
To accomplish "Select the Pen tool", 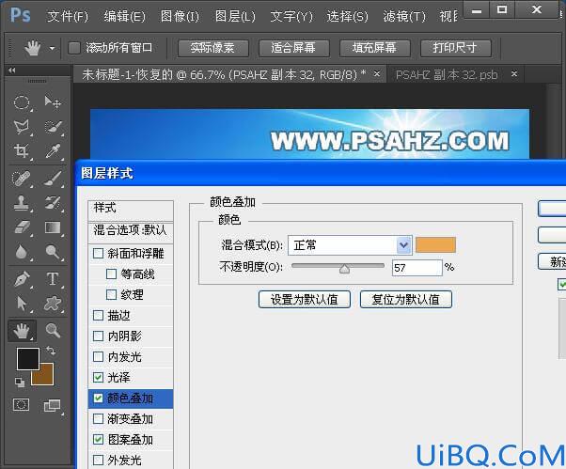I will (22, 279).
